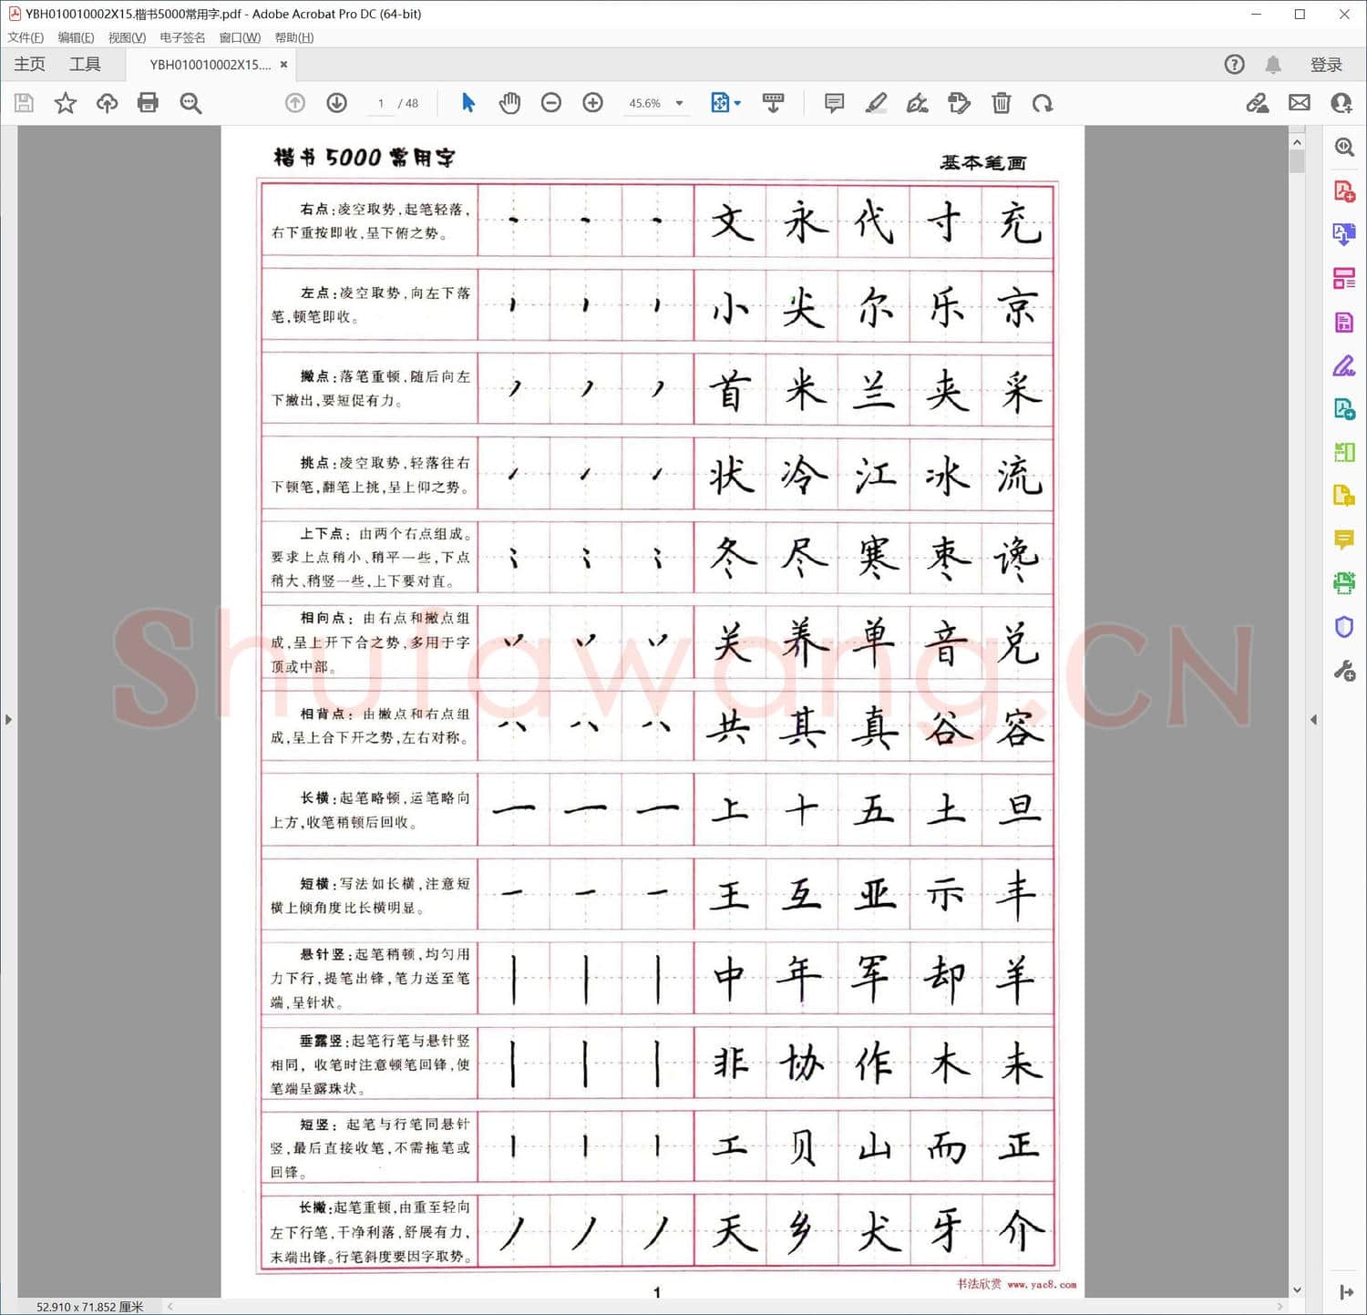Click the share link icon
The image size is (1367, 1315).
[1258, 103]
